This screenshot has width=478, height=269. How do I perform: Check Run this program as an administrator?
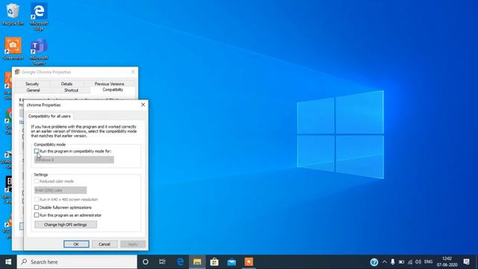click(37, 215)
